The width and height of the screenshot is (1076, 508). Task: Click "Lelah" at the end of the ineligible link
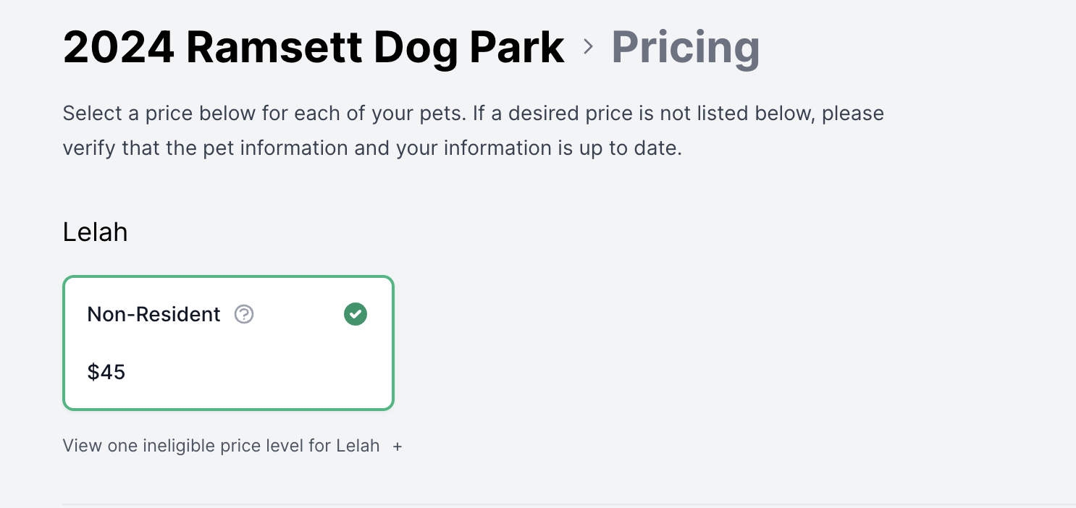[358, 446]
